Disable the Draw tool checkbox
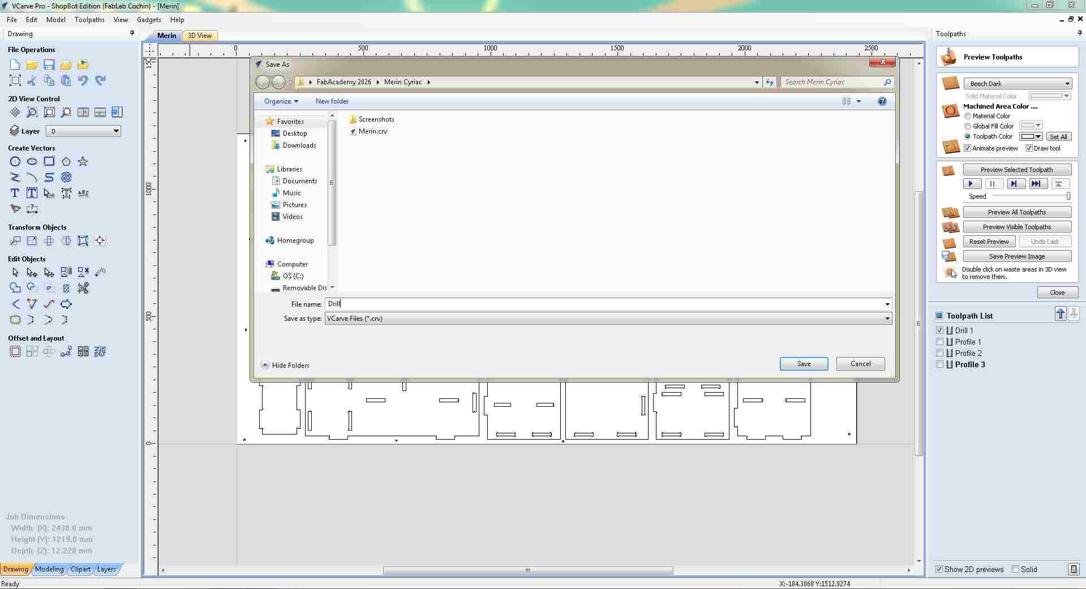The height and width of the screenshot is (589, 1086). tap(1029, 148)
